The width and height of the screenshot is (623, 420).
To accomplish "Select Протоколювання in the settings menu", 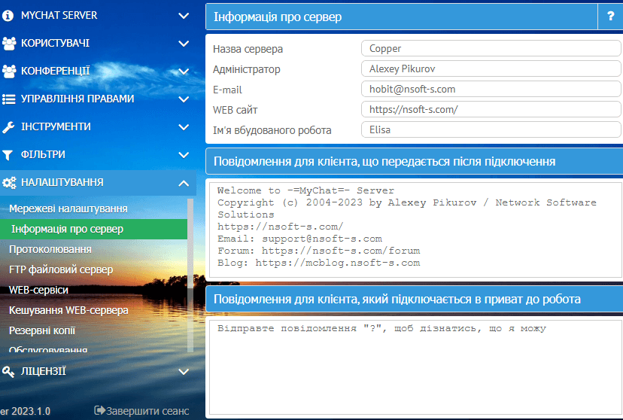I will pyautogui.click(x=50, y=249).
